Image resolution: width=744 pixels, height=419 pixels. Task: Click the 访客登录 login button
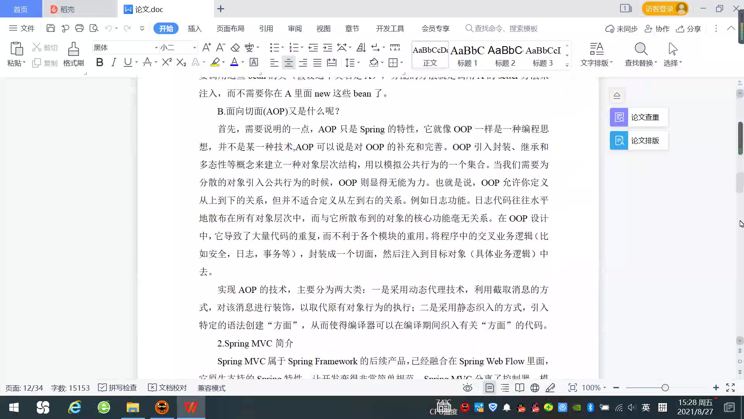665,9
